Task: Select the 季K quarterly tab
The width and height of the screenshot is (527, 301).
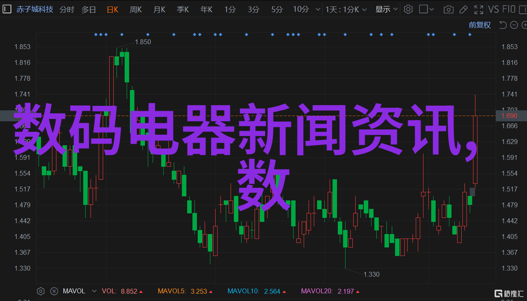Action: tap(183, 9)
